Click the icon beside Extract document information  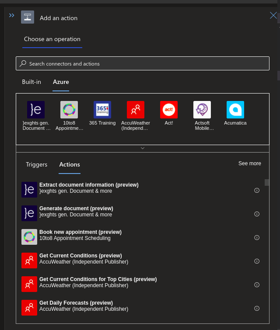(29, 190)
